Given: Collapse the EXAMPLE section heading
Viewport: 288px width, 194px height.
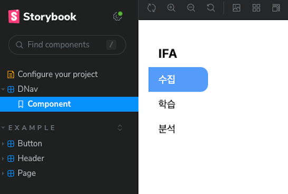Looking at the screenshot, I should tap(28, 128).
